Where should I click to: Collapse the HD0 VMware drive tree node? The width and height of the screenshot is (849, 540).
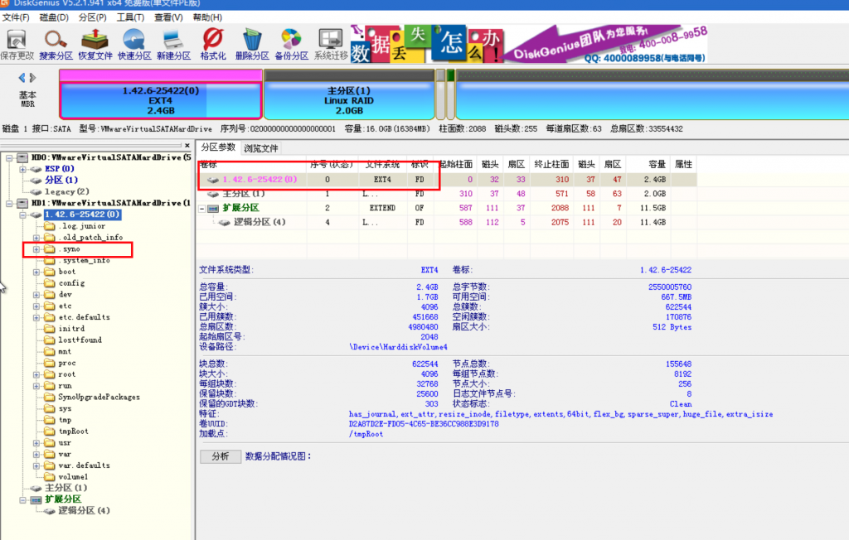pos(9,158)
